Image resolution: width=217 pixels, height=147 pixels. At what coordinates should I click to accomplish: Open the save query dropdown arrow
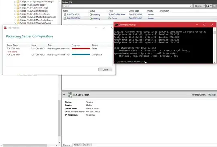pos(211,6)
